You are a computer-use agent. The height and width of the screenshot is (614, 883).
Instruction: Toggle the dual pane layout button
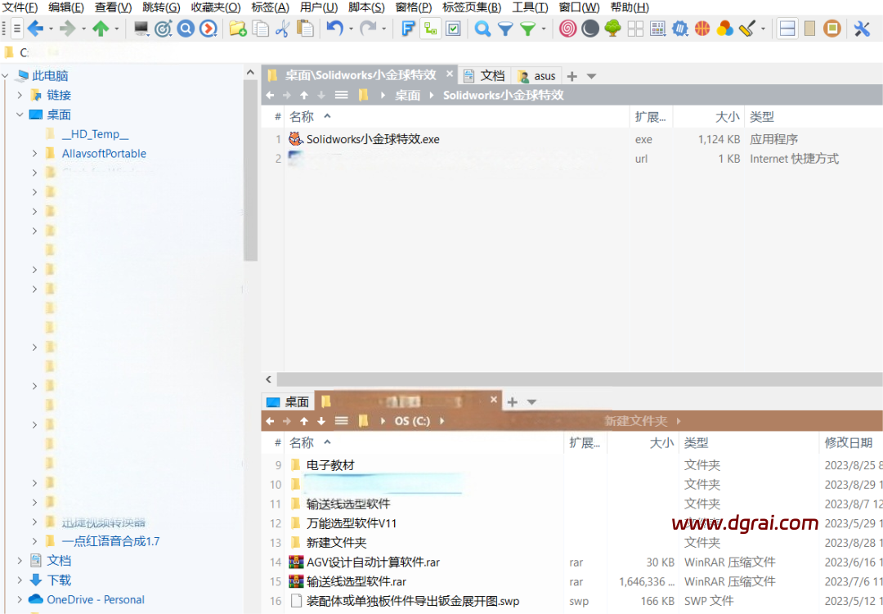tap(787, 29)
